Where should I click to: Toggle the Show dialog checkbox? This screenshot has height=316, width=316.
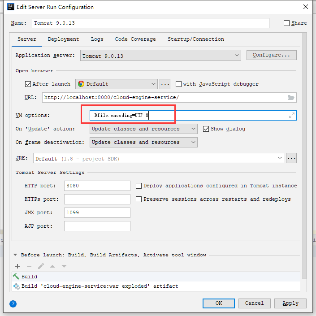pos(206,129)
